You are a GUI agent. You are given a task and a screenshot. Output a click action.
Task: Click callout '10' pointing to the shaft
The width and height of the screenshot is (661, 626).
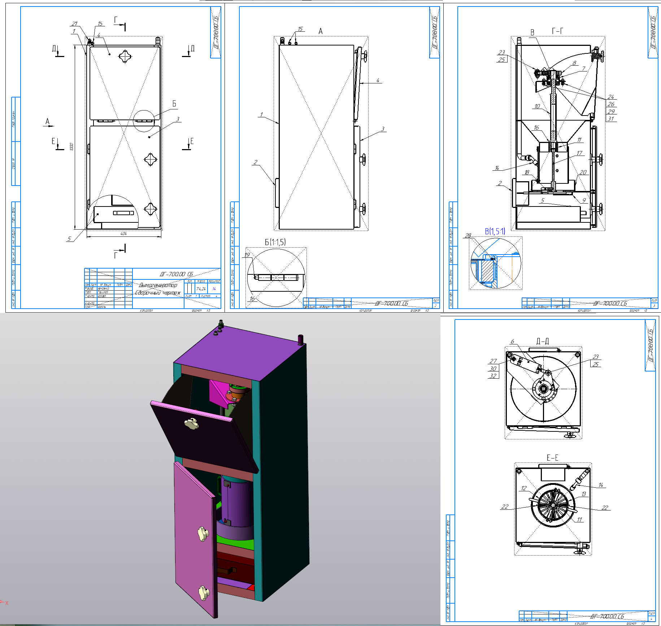point(537,106)
